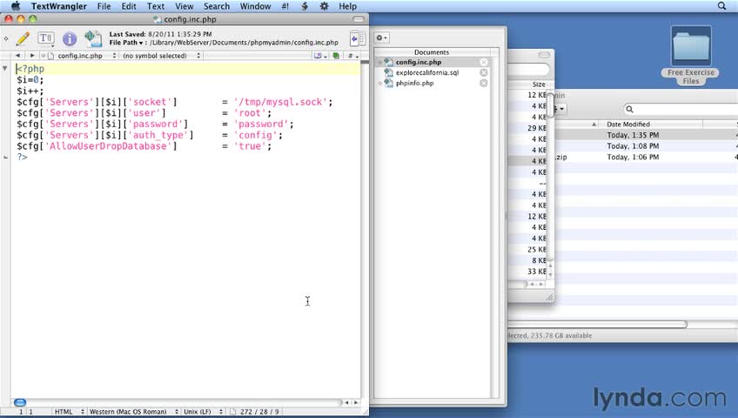Click the pencil document state icon
This screenshot has height=418, width=738.
pos(22,38)
